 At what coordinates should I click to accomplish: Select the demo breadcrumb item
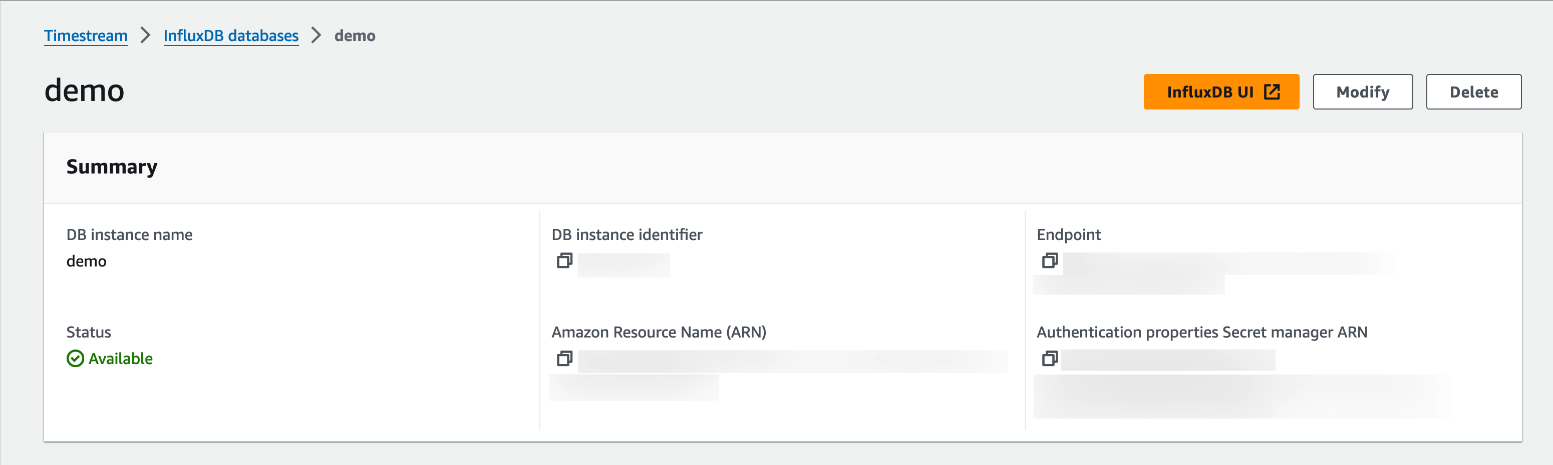click(x=355, y=36)
